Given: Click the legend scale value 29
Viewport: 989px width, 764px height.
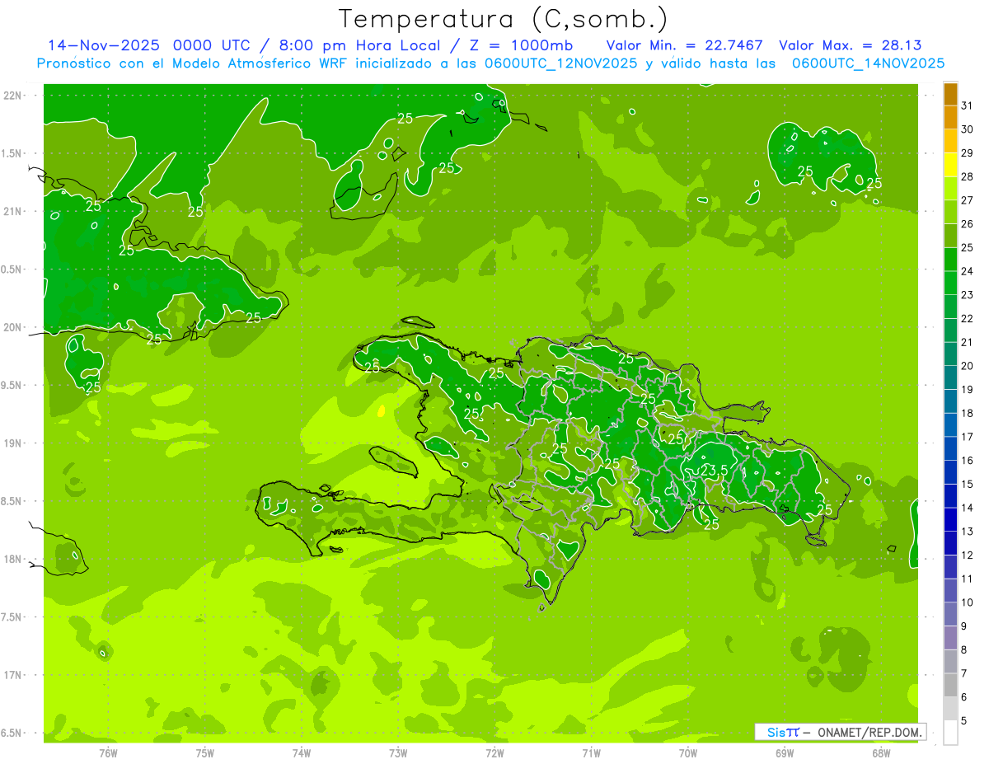Looking at the screenshot, I should (967, 152).
